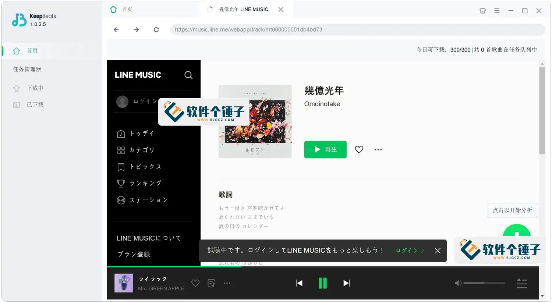The image size is (552, 302).
Task: Open the player's more-options menu
Action: point(227,283)
